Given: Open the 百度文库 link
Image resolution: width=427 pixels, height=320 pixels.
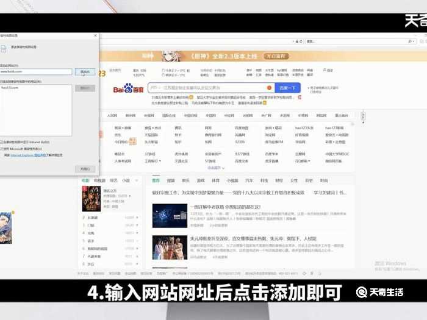Looking at the screenshot, I should point(242,161).
